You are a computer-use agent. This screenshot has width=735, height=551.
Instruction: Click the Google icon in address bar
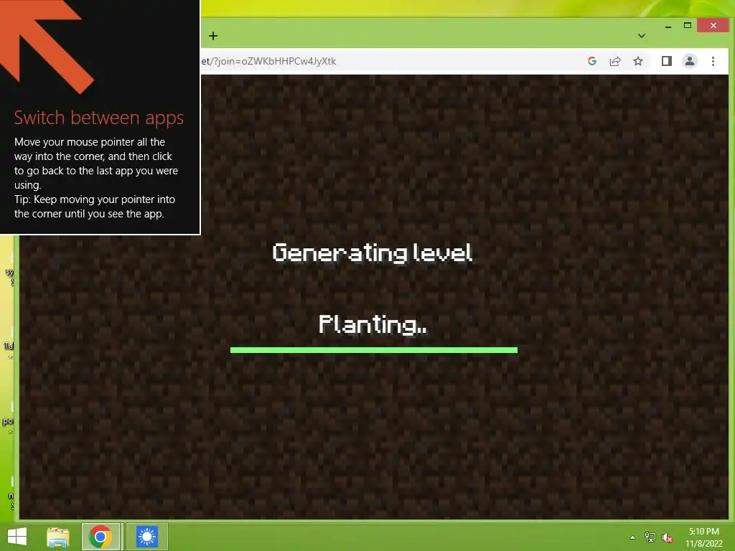pyautogui.click(x=592, y=61)
